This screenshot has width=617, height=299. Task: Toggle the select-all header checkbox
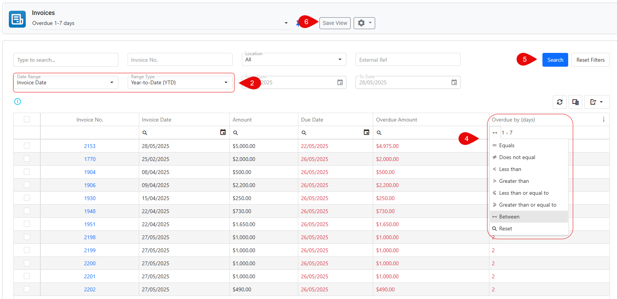point(27,119)
